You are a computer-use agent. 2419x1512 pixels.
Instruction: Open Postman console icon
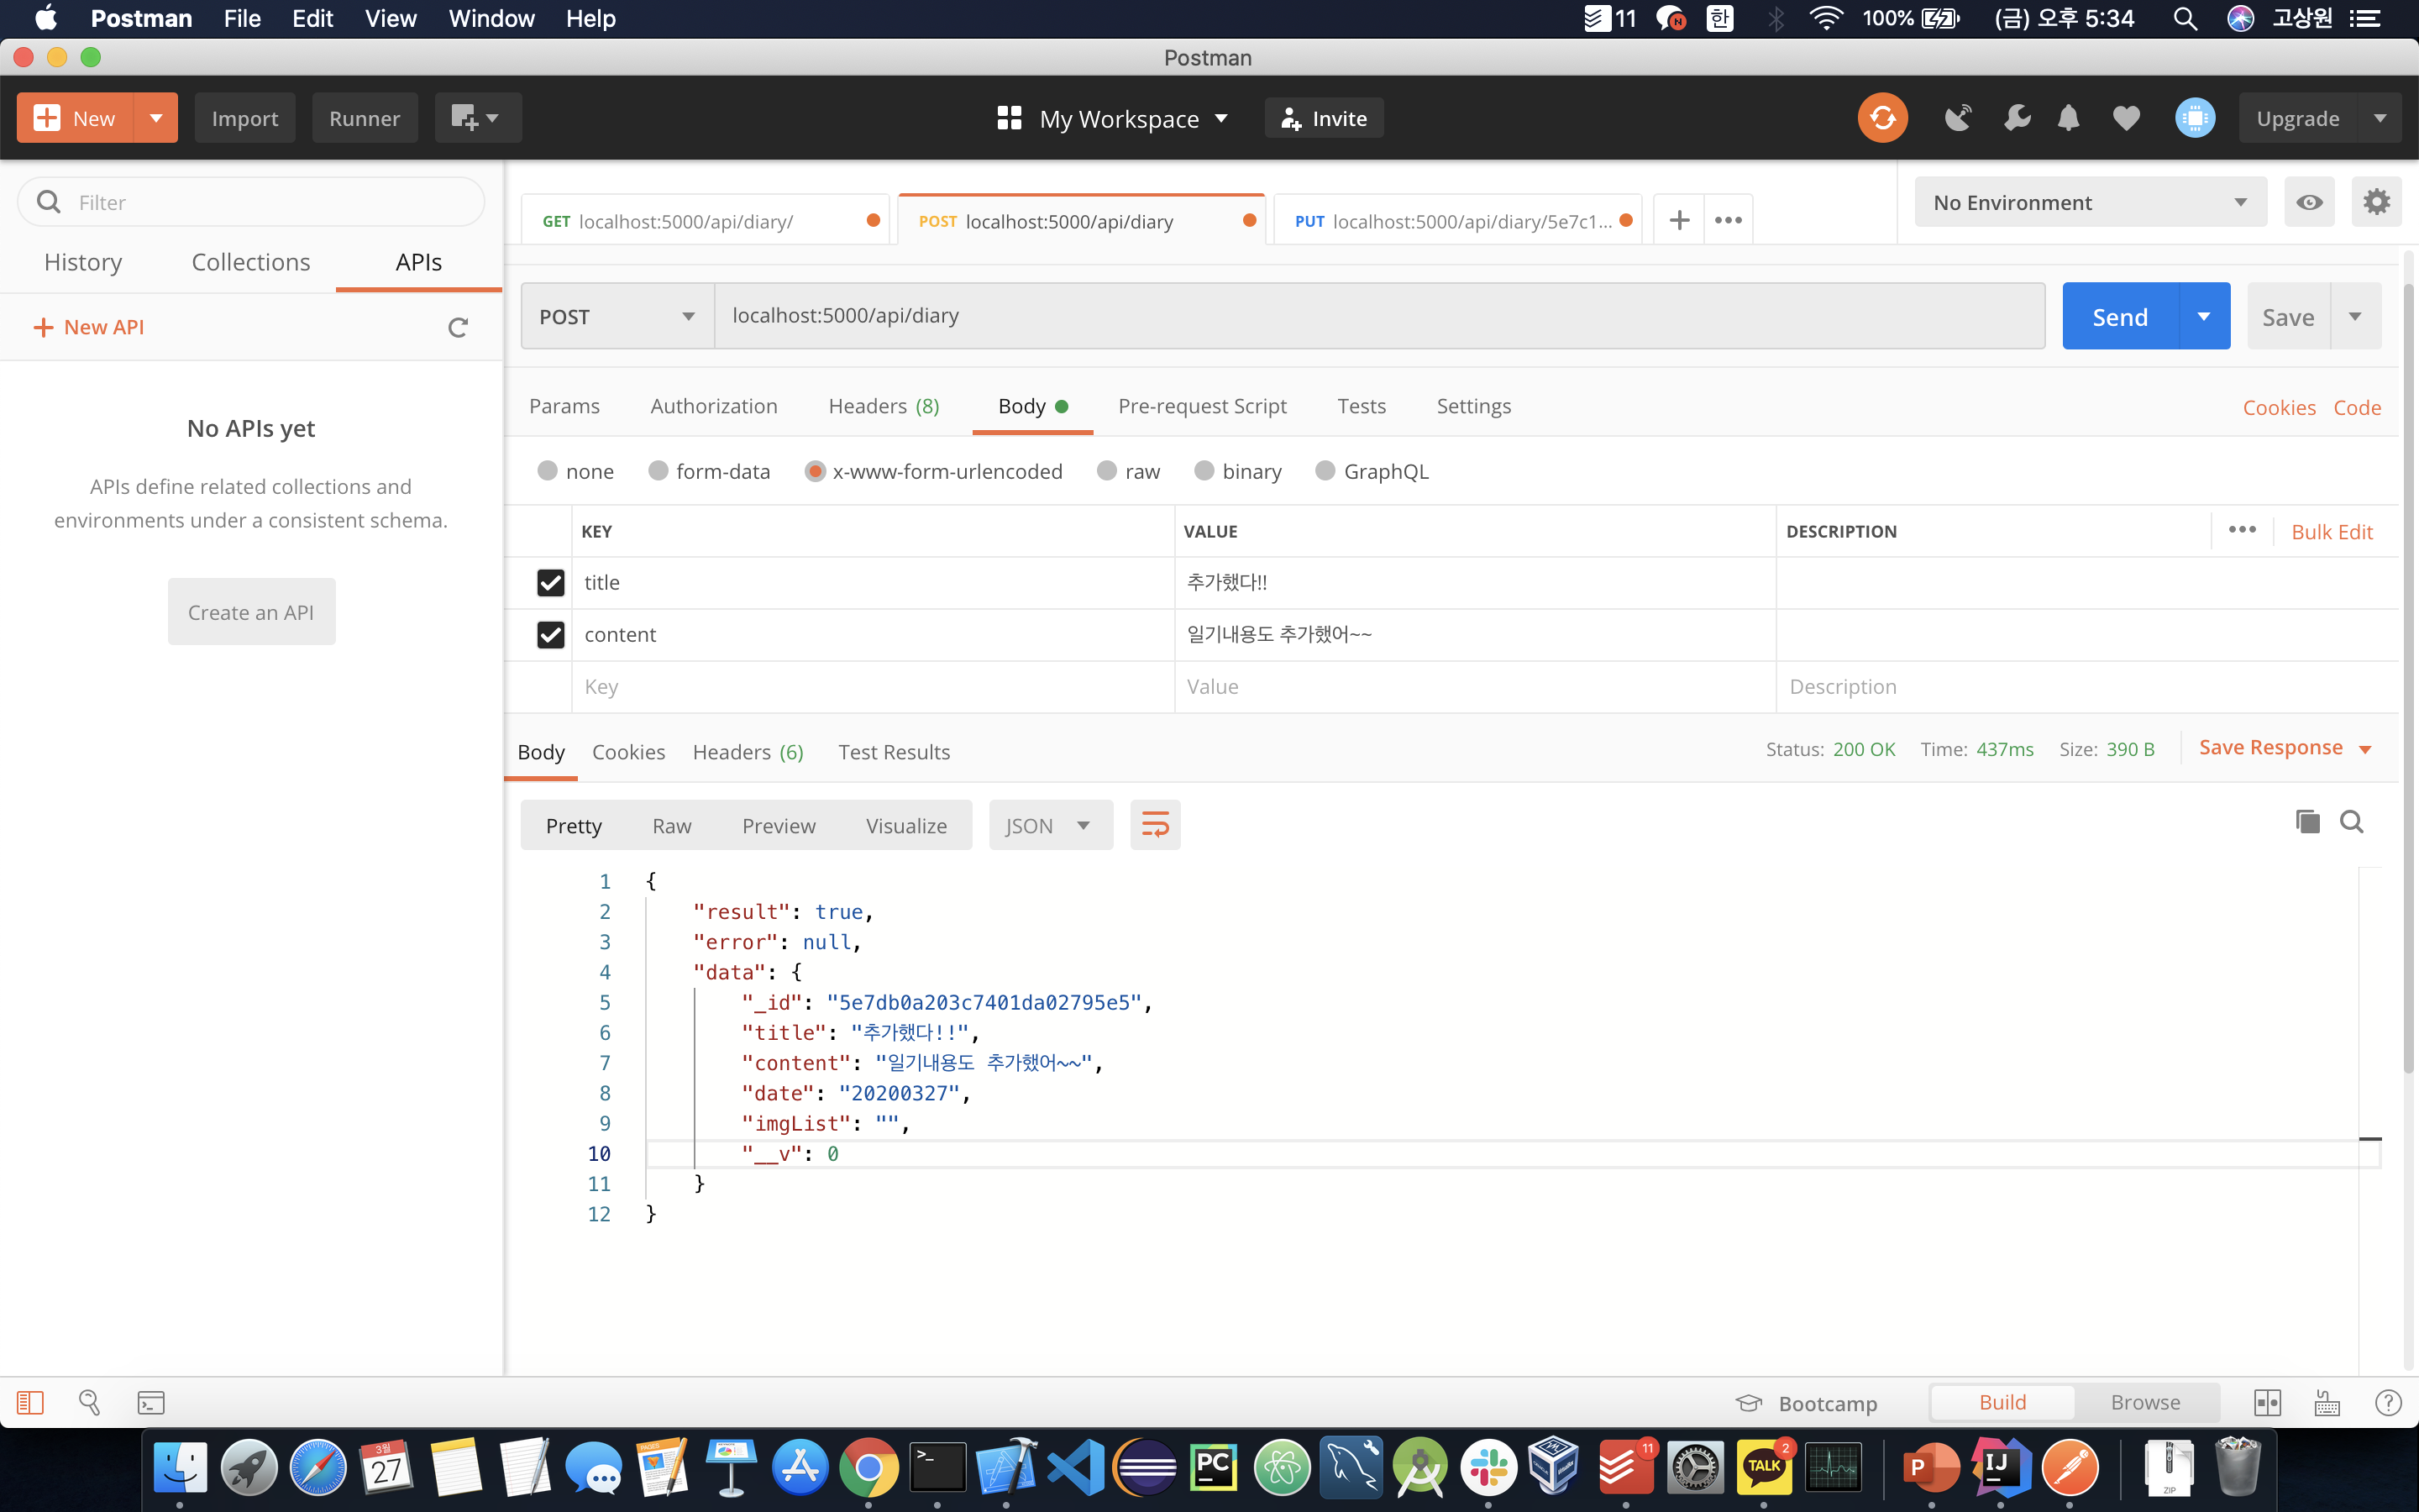pos(151,1403)
